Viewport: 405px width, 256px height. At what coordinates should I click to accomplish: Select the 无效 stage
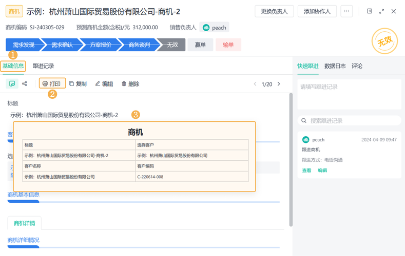point(172,45)
